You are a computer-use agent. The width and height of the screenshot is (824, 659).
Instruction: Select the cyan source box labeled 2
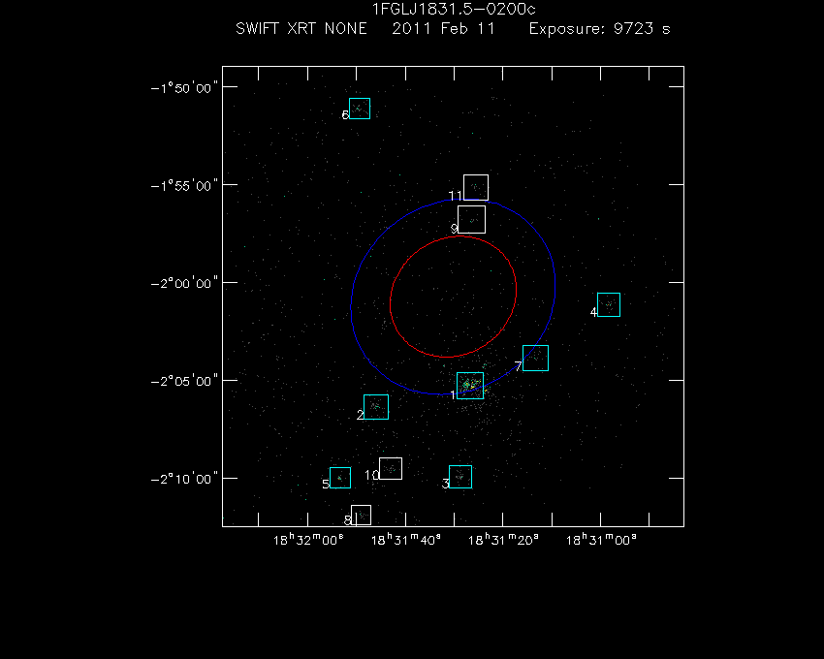376,407
